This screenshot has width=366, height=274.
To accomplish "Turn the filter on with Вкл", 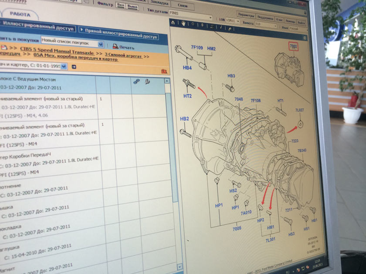I will point(121,5).
